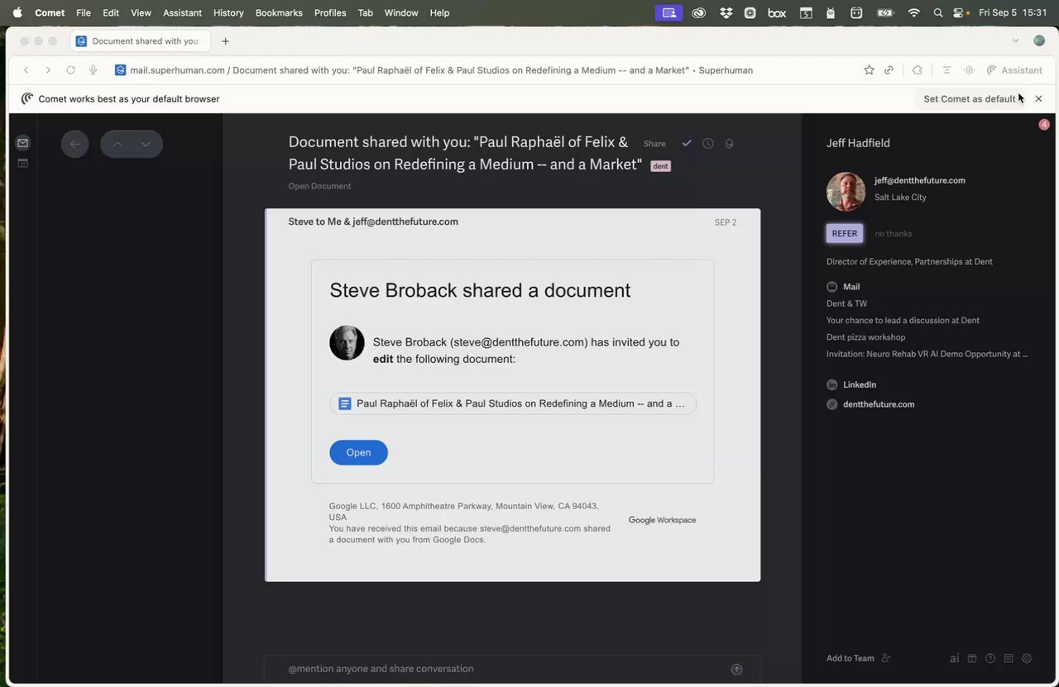Go to previous conversation with up chevron
This screenshot has width=1059, height=687.
(x=117, y=144)
